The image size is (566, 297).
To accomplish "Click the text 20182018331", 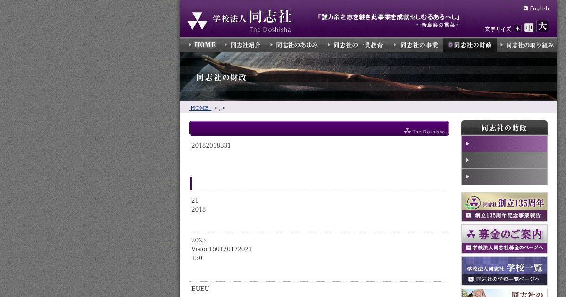I will (211, 146).
